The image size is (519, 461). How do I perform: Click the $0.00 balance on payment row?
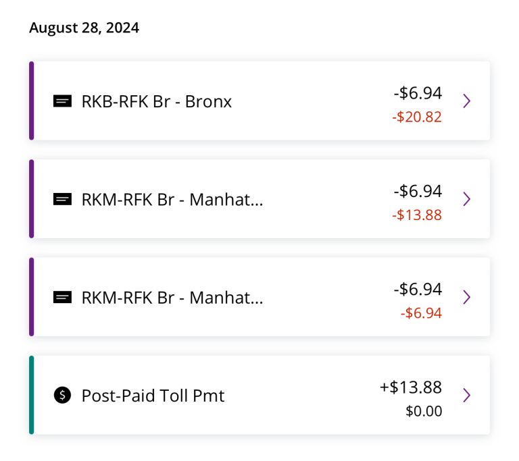pyautogui.click(x=424, y=412)
